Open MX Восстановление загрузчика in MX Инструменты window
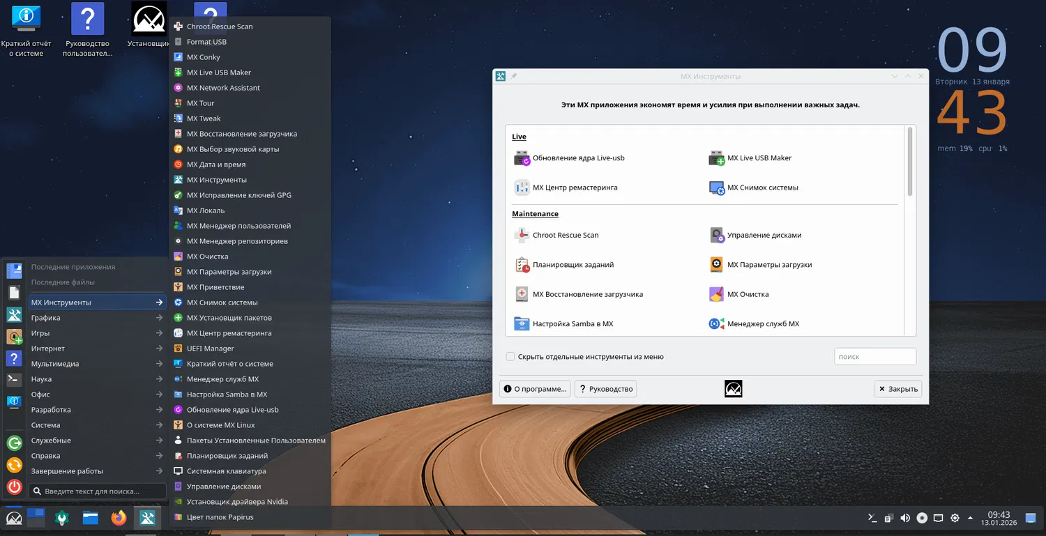The height and width of the screenshot is (536, 1046). 578,294
